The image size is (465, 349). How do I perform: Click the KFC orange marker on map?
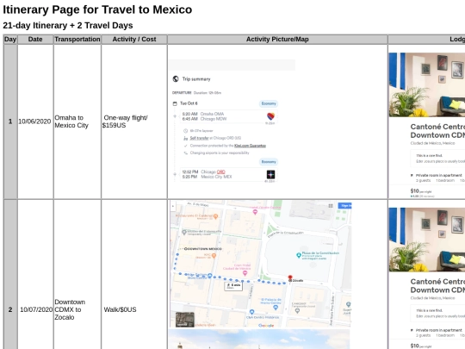(x=214, y=255)
